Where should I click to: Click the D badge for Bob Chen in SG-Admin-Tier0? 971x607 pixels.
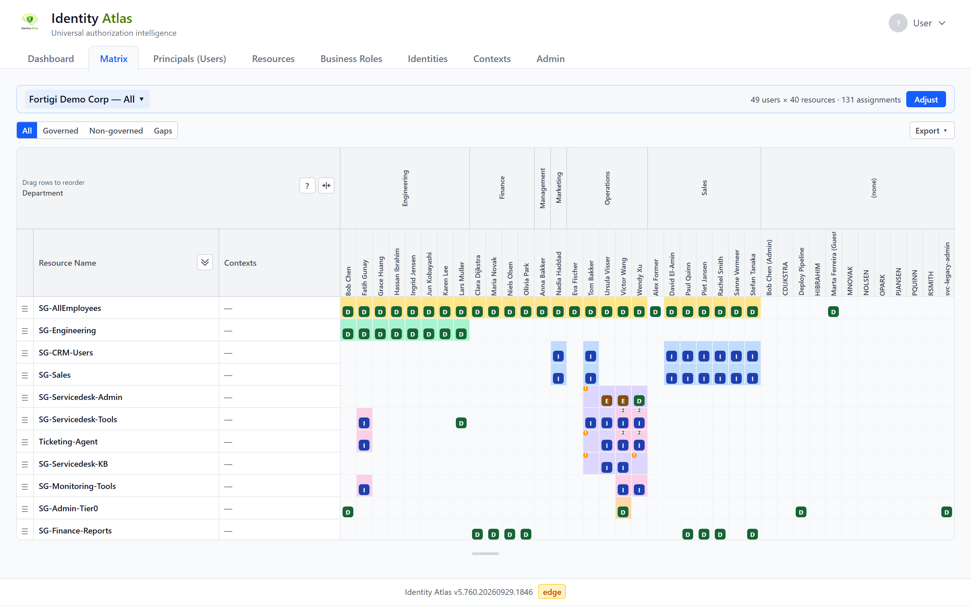pyautogui.click(x=348, y=512)
